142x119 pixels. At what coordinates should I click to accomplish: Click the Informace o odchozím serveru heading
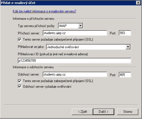click(33, 67)
